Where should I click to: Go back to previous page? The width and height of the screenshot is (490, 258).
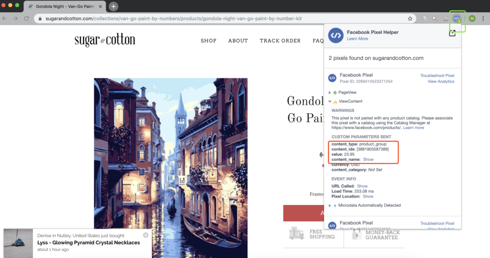[x=5, y=19]
